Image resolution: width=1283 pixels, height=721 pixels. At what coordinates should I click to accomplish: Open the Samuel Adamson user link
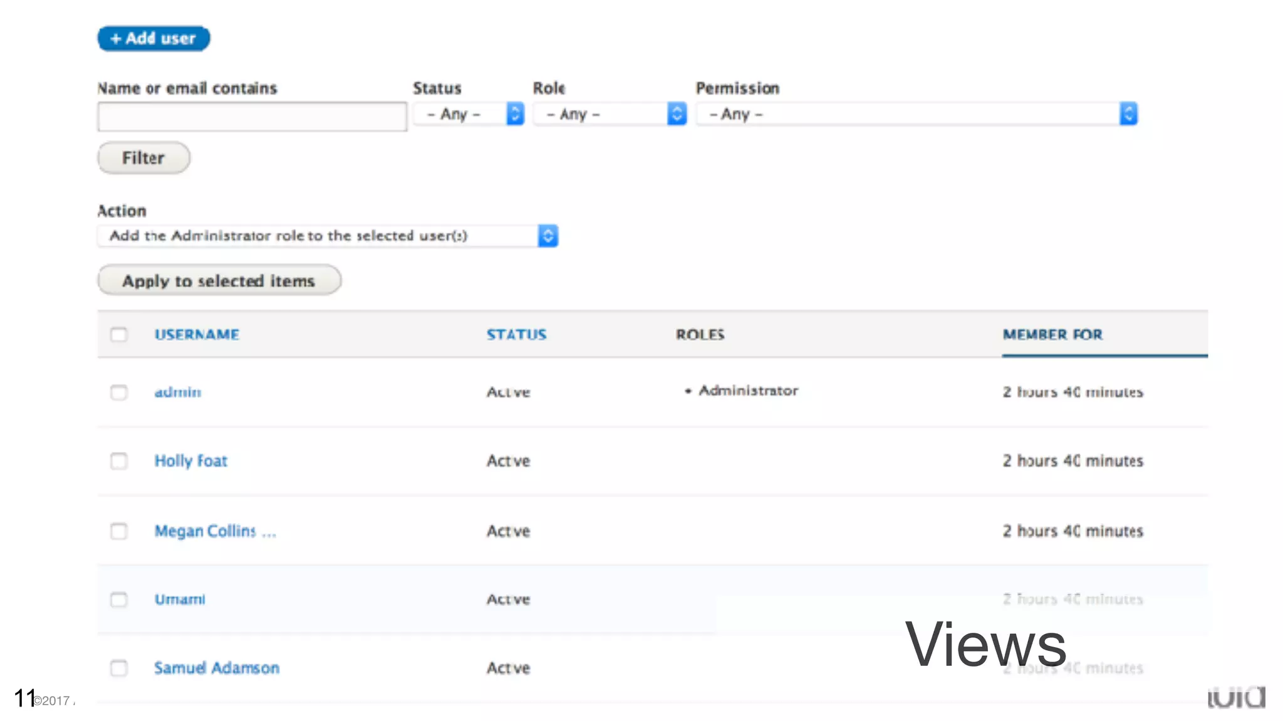(x=217, y=668)
